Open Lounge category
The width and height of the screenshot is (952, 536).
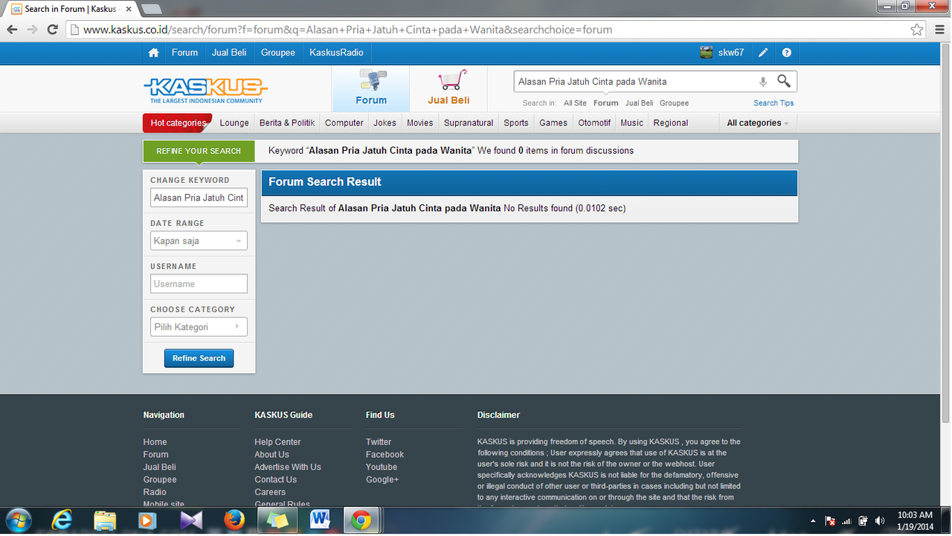click(x=234, y=123)
